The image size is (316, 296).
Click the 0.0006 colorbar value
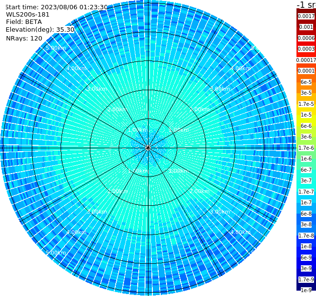tap(306, 38)
